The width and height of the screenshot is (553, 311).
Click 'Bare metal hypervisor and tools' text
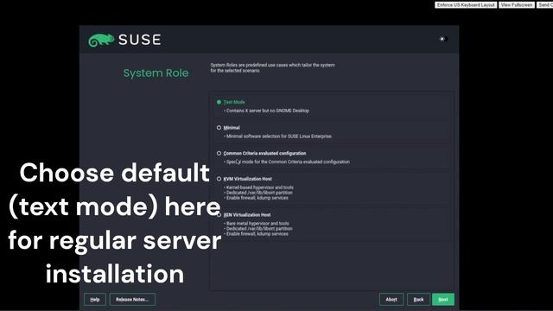(257, 224)
